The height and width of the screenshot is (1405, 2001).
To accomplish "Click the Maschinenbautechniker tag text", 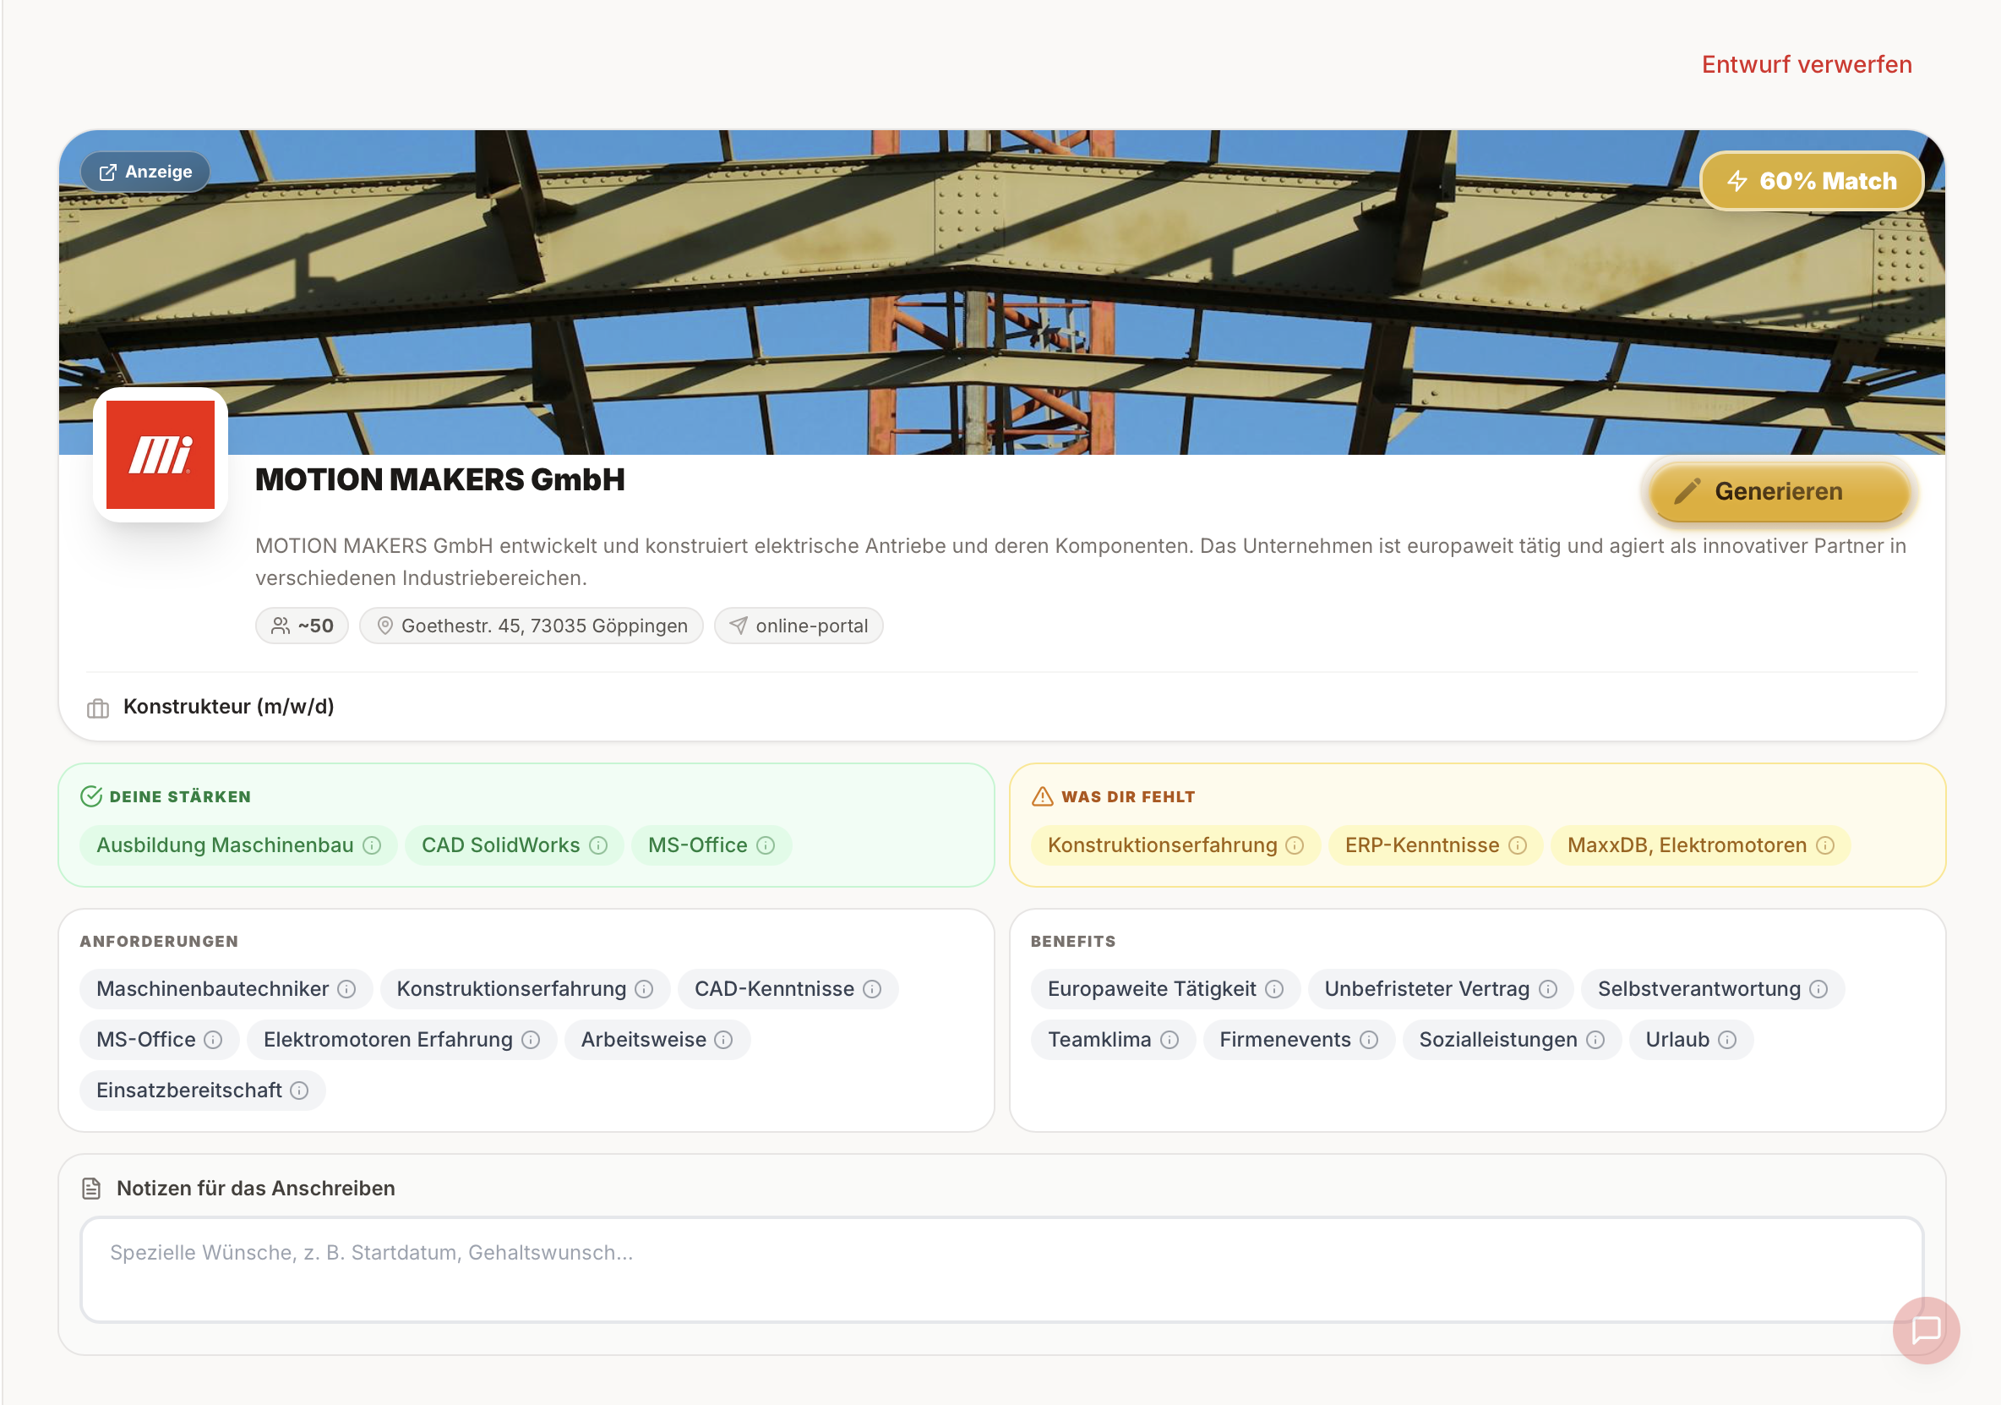I will click(212, 988).
